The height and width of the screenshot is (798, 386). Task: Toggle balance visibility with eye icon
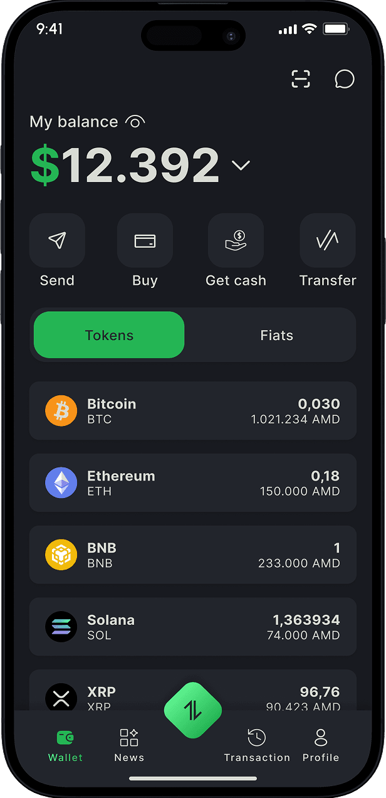135,121
